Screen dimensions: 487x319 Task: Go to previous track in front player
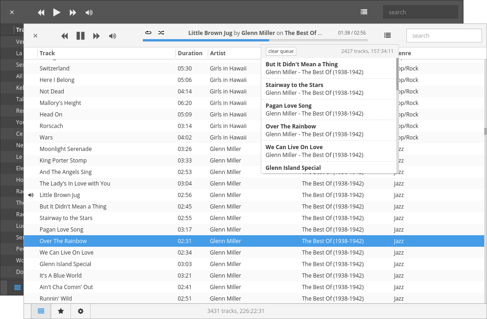coord(65,36)
